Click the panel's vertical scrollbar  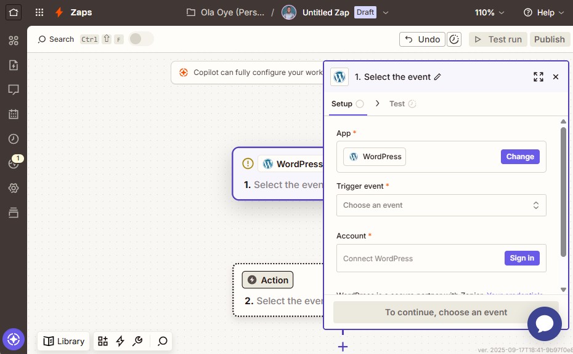tap(563, 191)
